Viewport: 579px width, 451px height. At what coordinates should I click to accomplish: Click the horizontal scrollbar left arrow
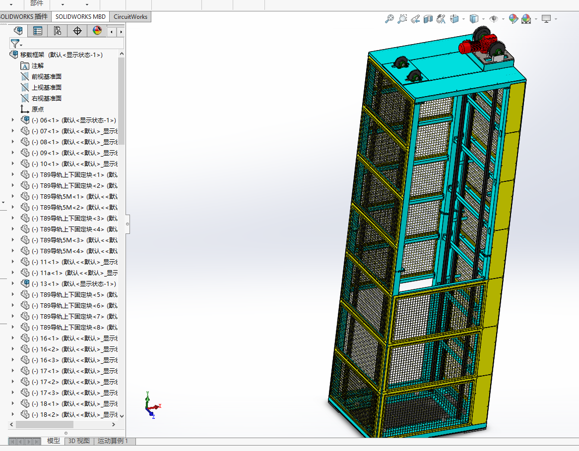point(11,424)
